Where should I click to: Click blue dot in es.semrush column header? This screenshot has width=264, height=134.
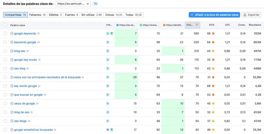117,25
